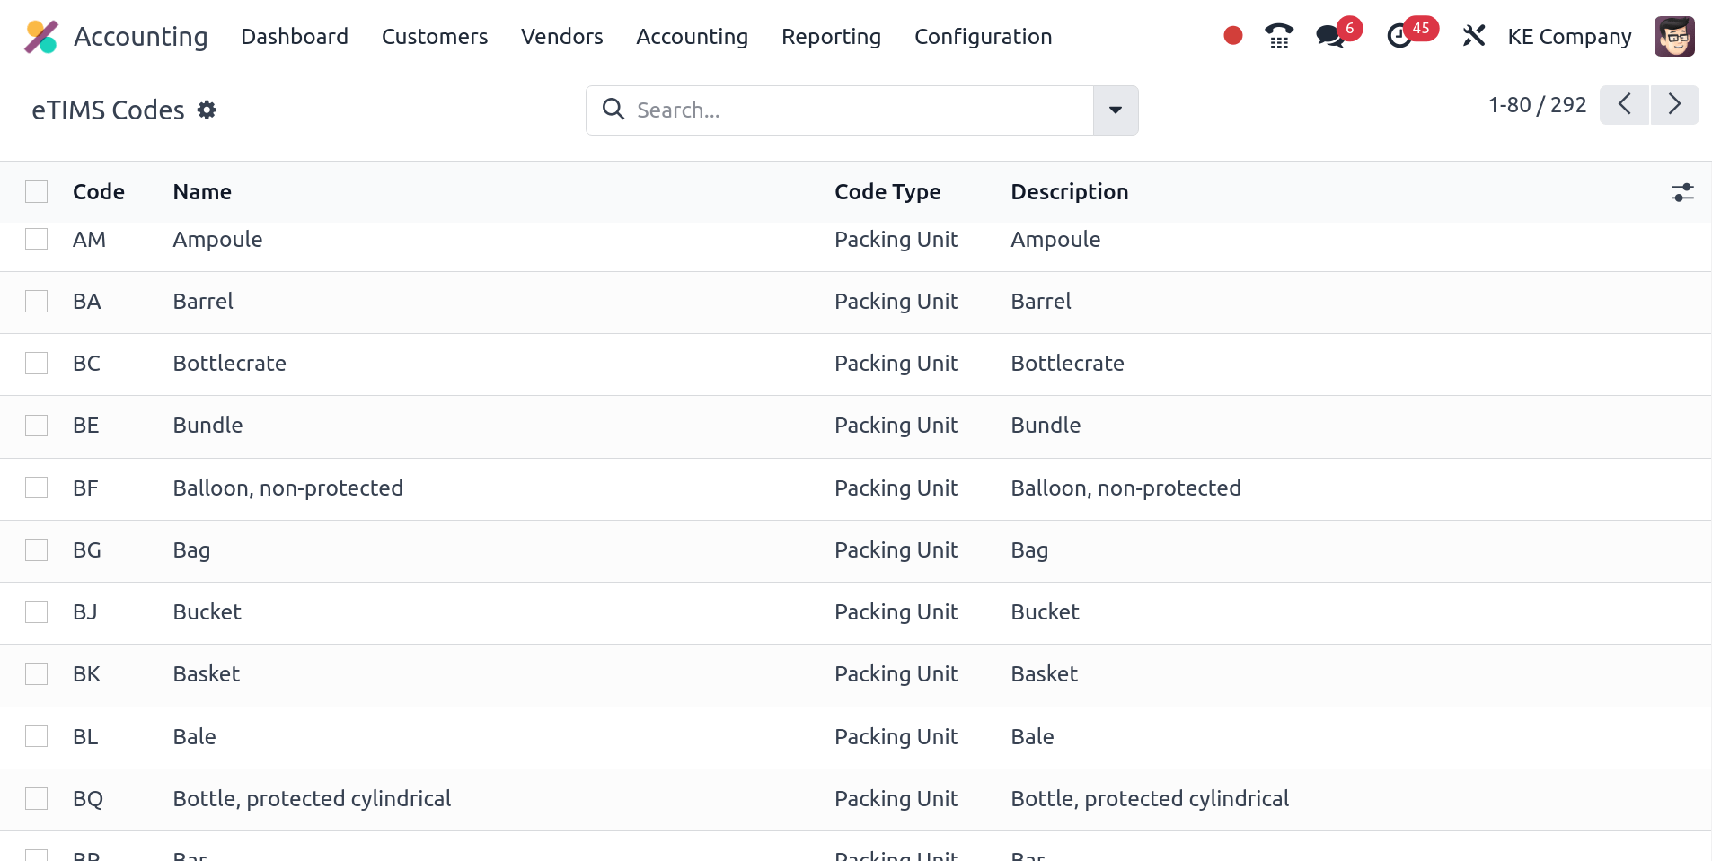Open the VoIP phone dialer icon
Image resolution: width=1712 pixels, height=861 pixels.
pyautogui.click(x=1278, y=36)
